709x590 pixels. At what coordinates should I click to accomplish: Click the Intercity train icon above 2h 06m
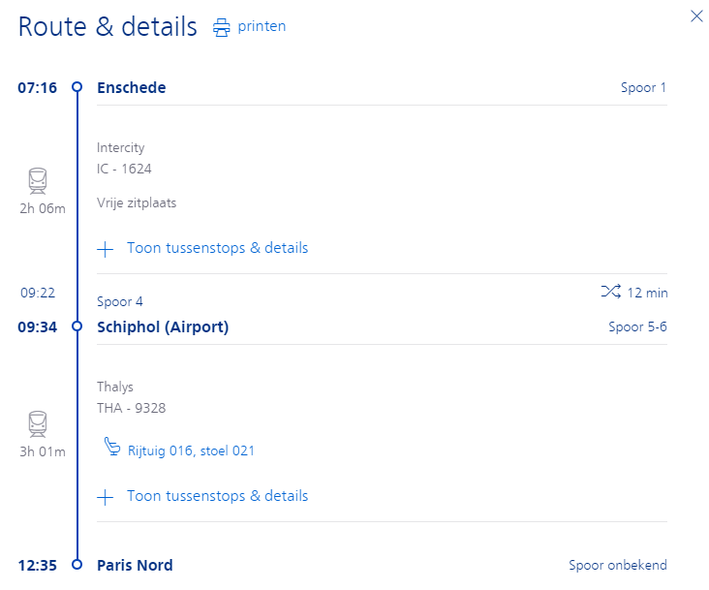(x=38, y=181)
